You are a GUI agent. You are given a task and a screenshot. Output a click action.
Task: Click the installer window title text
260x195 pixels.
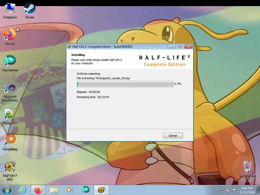(102, 47)
